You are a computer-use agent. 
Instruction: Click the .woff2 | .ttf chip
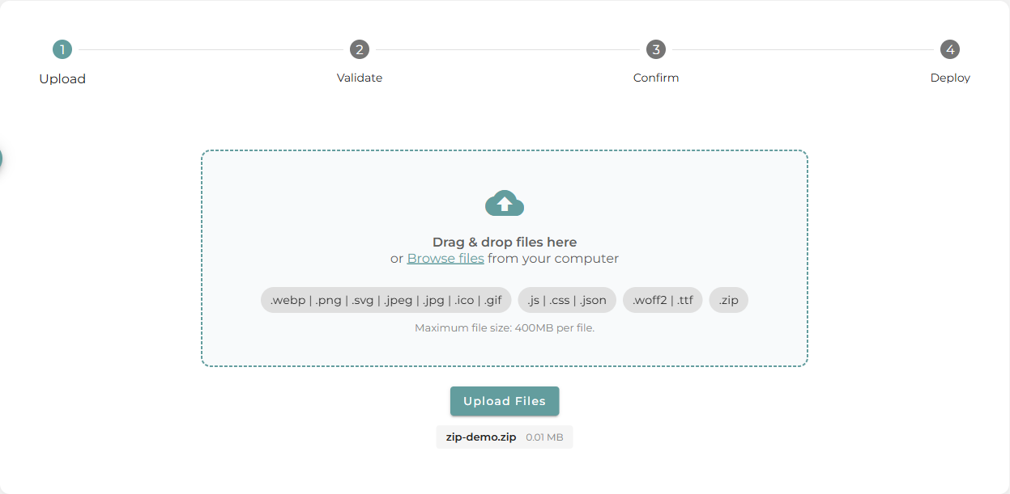tap(663, 300)
